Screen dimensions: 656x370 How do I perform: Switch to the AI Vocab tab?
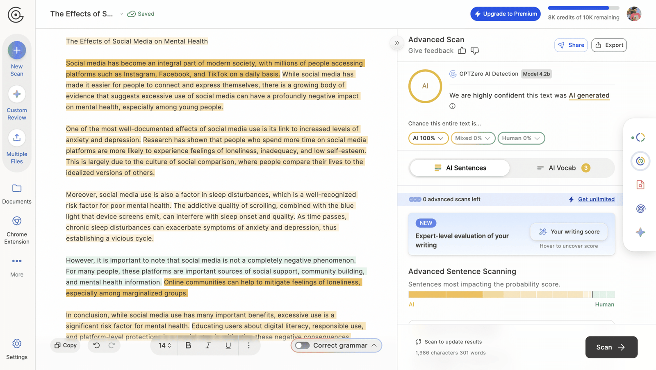tap(563, 168)
